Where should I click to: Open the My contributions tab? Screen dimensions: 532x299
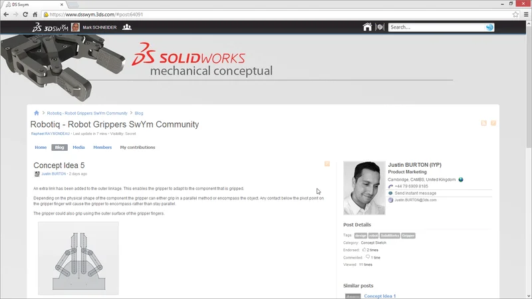point(138,147)
